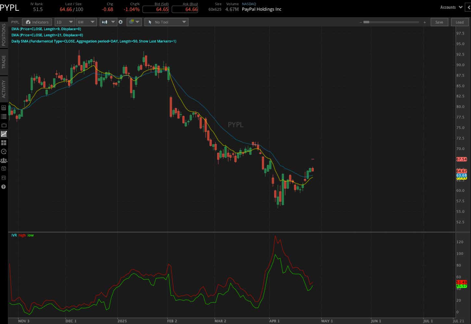The width and height of the screenshot is (471, 324).
Task: Open the clock history icon in sidebar
Action: [x=4, y=152]
